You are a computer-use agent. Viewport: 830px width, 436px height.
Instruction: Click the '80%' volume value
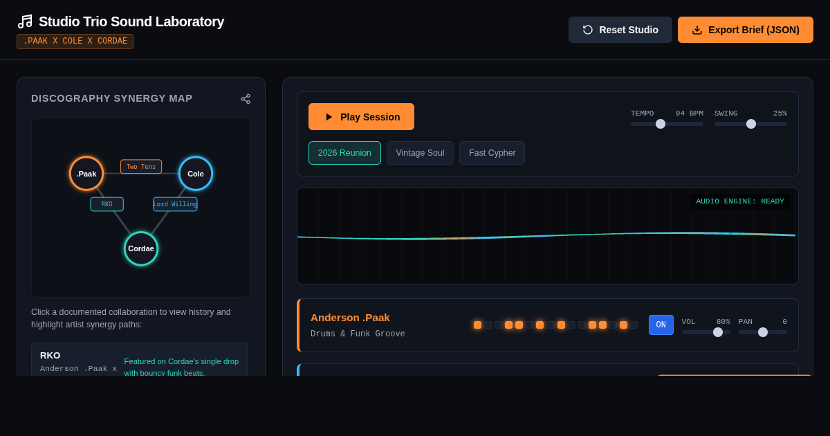click(x=723, y=322)
